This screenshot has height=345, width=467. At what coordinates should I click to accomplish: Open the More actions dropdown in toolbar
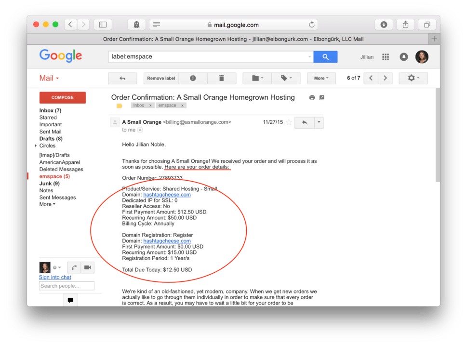coord(321,78)
